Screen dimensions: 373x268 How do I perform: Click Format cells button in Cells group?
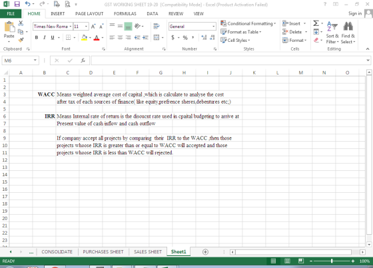click(x=294, y=40)
